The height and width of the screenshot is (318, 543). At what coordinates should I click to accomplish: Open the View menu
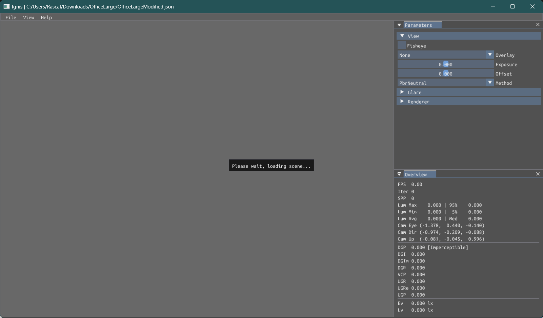tap(28, 18)
